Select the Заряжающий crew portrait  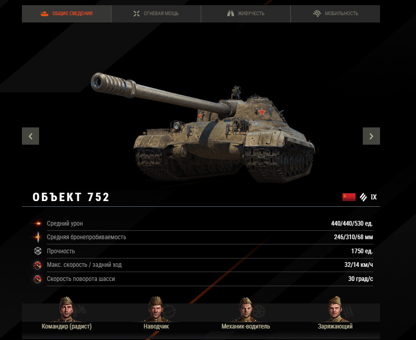point(335,309)
